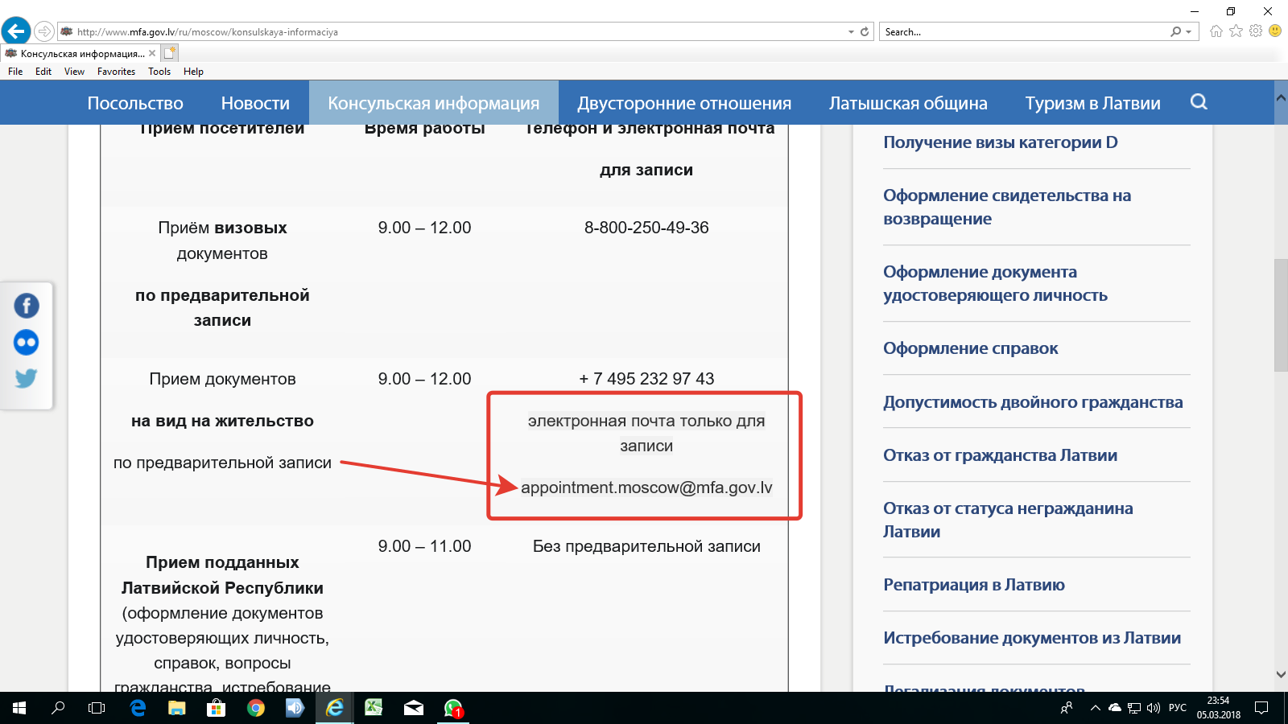Open the Flickr social icon
Screen dimensions: 1288x724
[27, 343]
